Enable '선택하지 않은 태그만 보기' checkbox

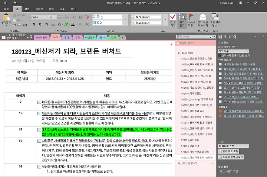click(x=220, y=55)
